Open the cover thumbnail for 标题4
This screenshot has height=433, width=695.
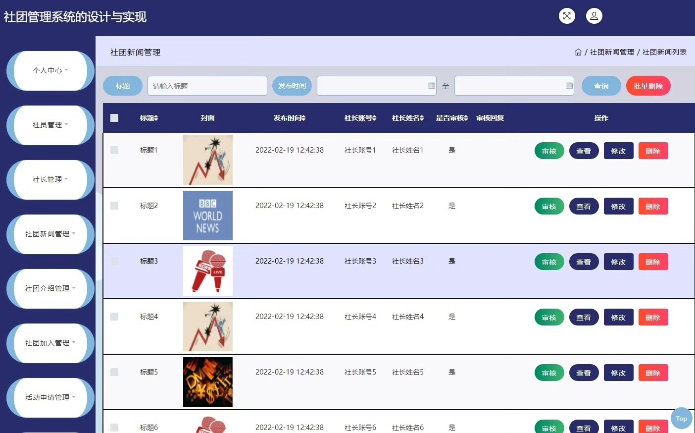[x=208, y=326]
